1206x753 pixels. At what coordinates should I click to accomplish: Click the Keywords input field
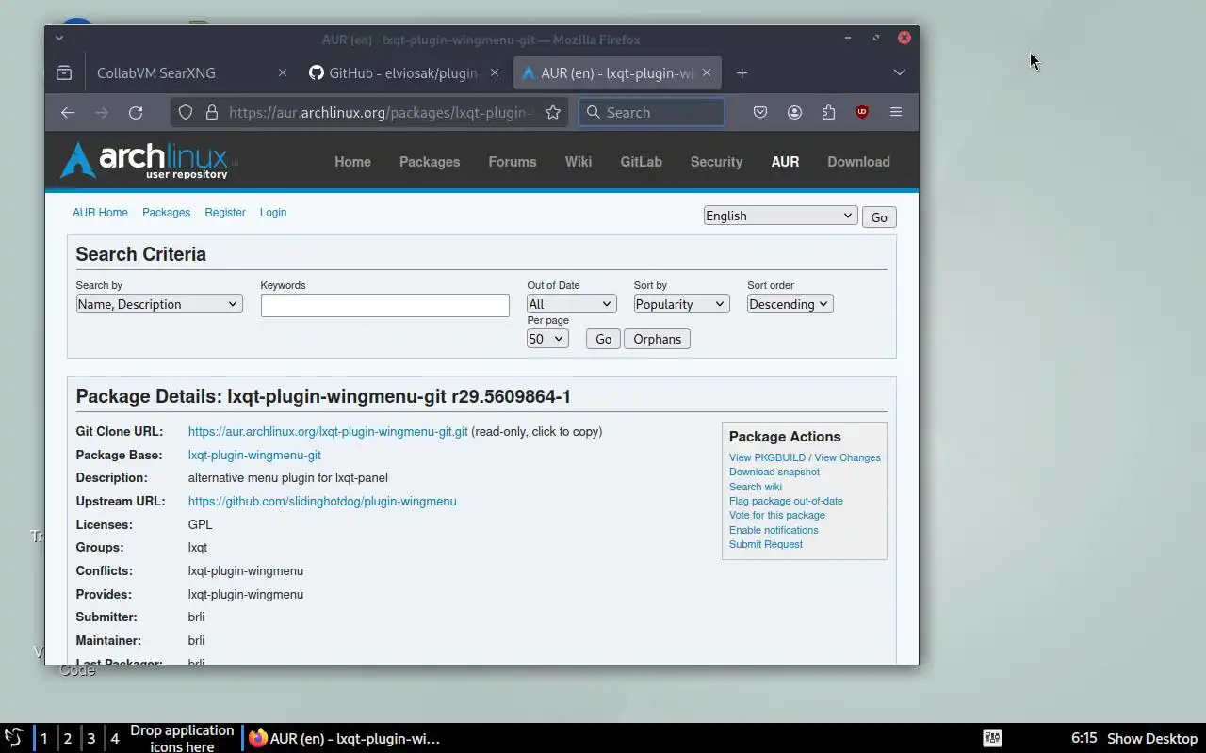(x=384, y=305)
